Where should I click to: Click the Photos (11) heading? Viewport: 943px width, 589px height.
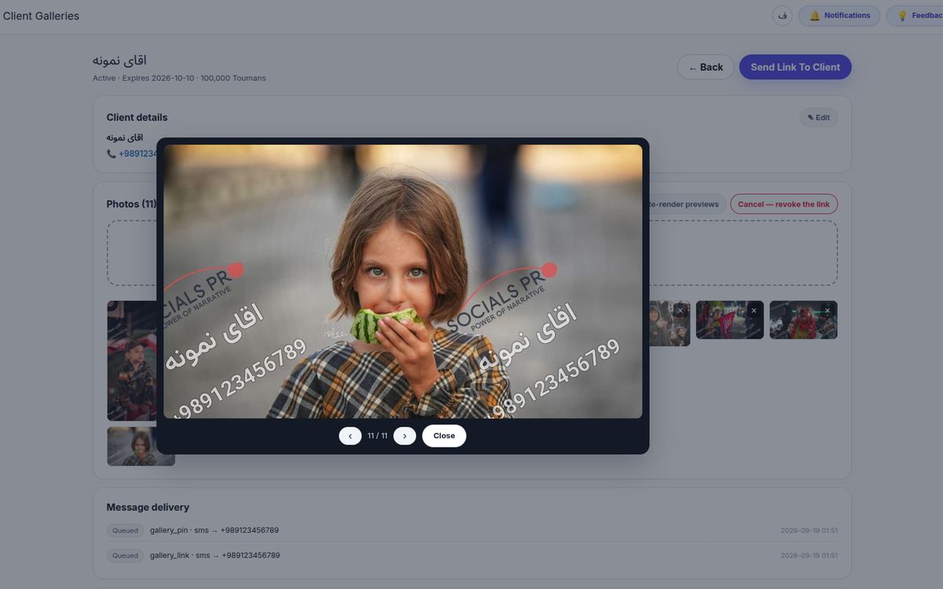pos(131,204)
